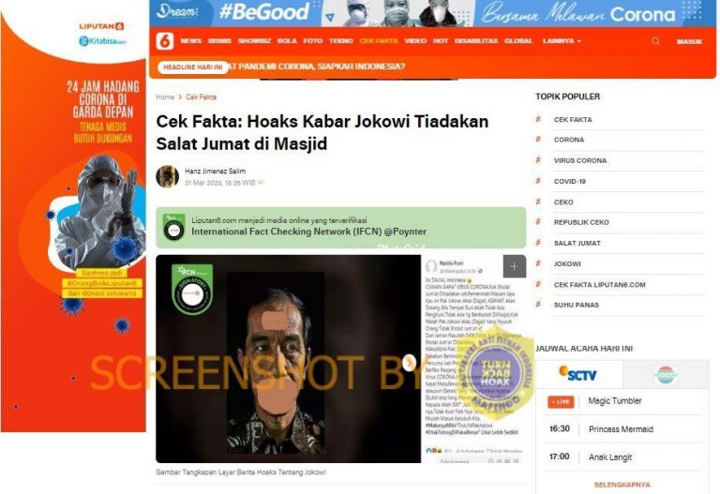Screen dimensions: 720x494
Task: Open the VIRUS CORONA popular topic
Action: (580, 160)
